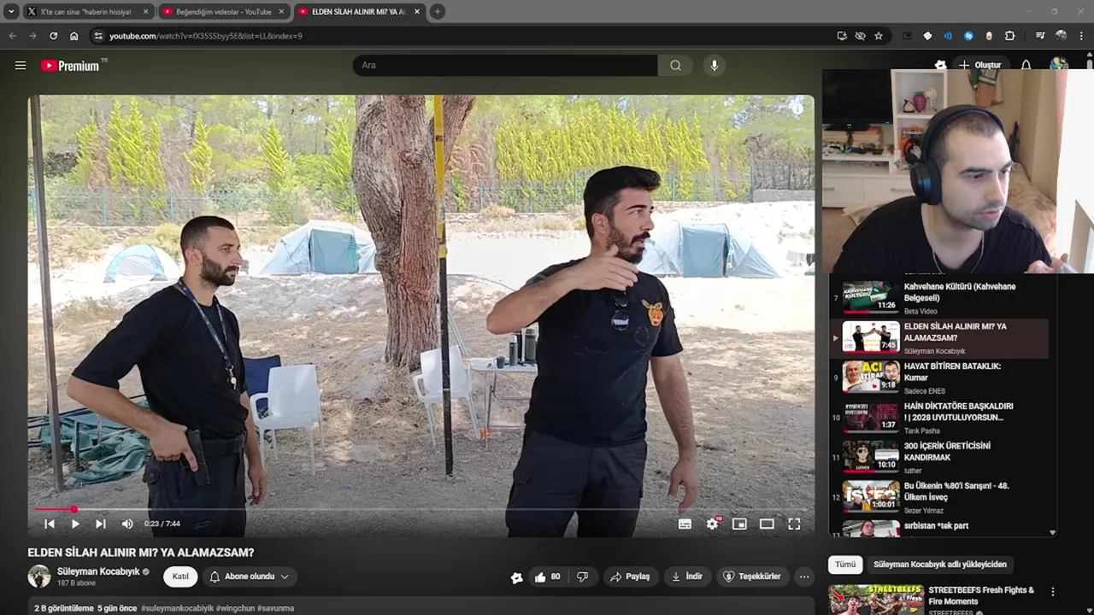The height and width of the screenshot is (615, 1094).
Task: Open video player settings gear
Action: (712, 524)
